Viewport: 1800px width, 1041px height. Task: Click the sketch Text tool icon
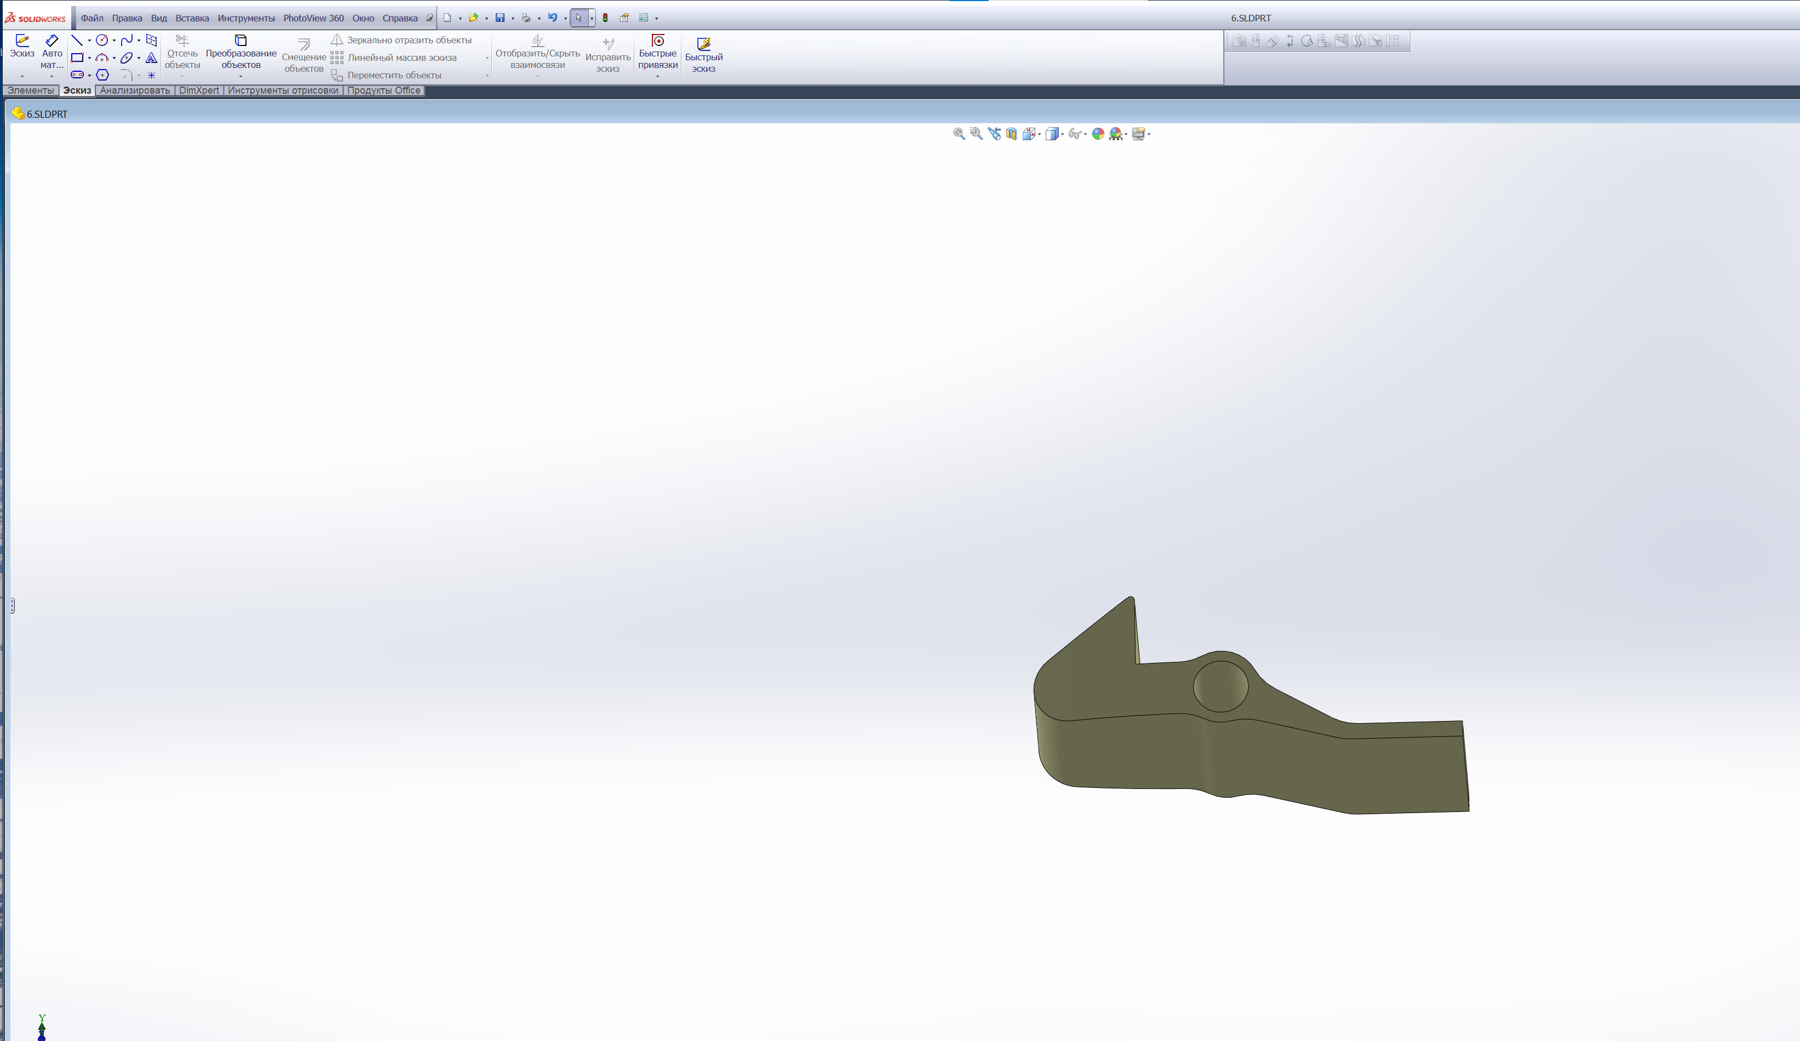pyautogui.click(x=151, y=58)
